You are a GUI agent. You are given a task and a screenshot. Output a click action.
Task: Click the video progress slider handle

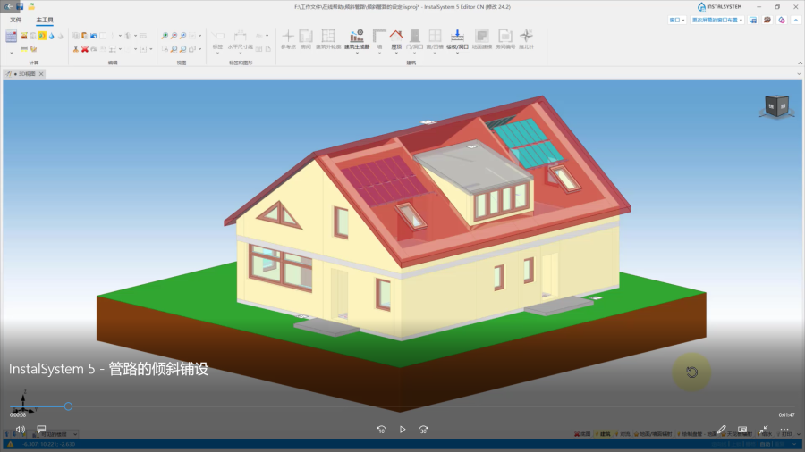point(68,406)
